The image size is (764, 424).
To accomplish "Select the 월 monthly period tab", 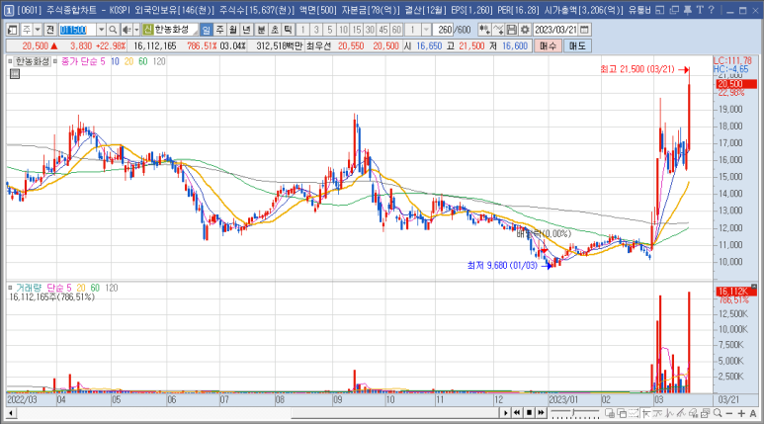I will [233, 30].
